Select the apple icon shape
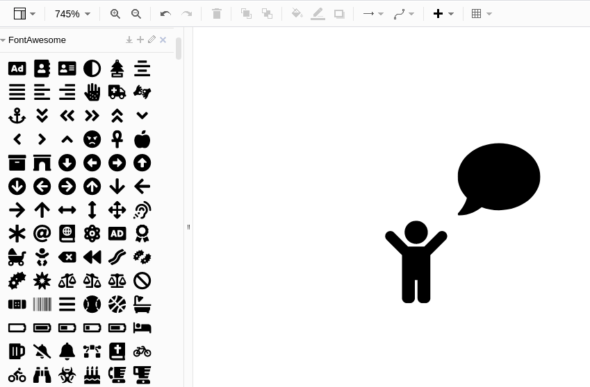Viewport: 590px width, 387px height. pyautogui.click(x=142, y=139)
